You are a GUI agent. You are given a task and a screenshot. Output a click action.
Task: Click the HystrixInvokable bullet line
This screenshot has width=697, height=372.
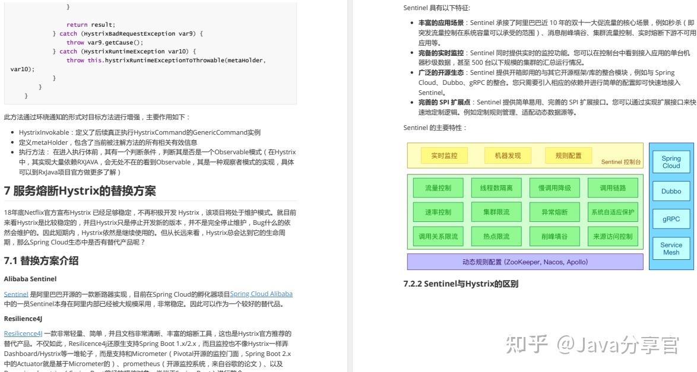point(140,132)
